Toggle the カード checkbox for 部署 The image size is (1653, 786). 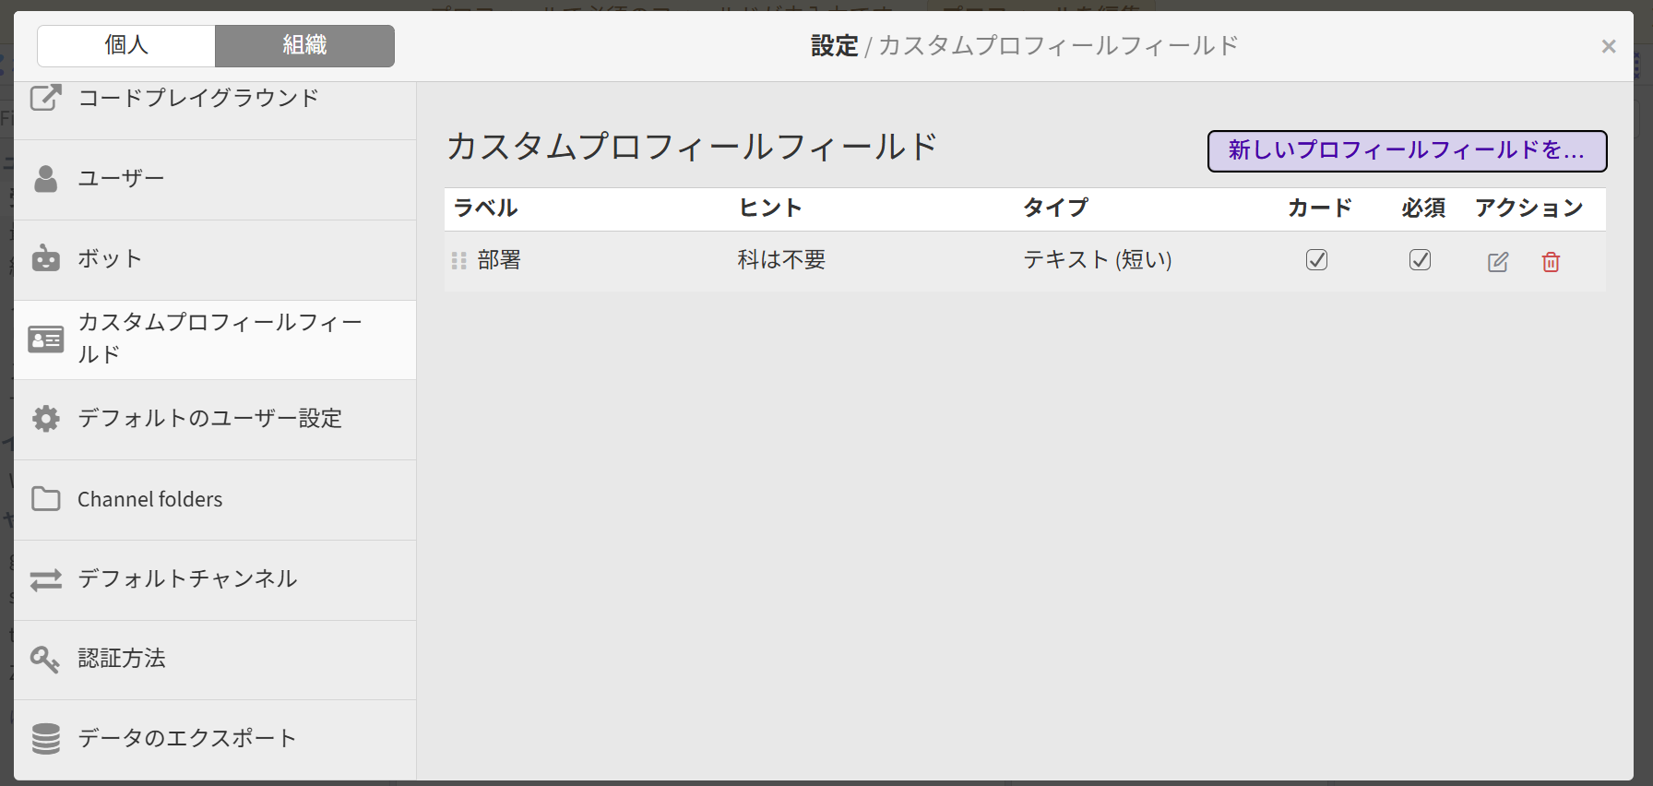click(1316, 260)
